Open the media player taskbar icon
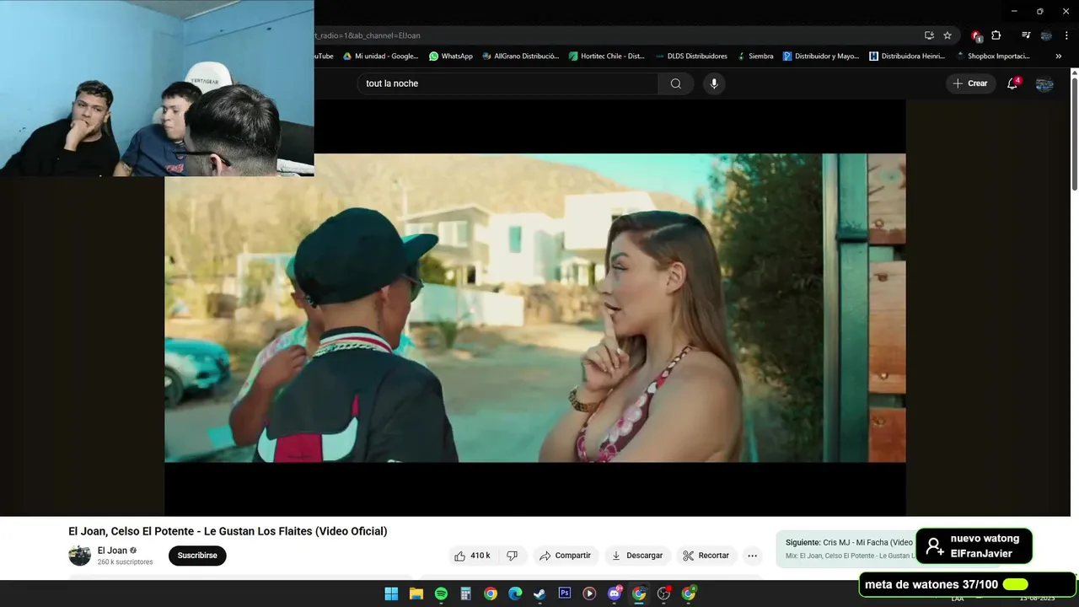Viewport: 1079px width, 607px height. click(589, 594)
